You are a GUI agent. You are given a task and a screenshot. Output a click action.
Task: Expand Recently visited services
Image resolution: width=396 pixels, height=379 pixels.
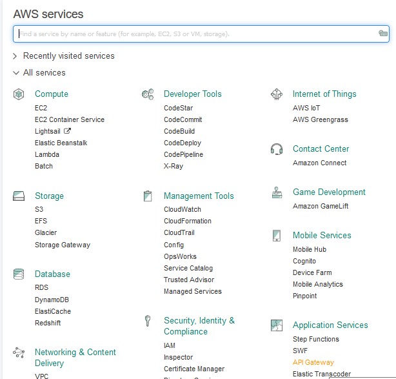click(64, 56)
